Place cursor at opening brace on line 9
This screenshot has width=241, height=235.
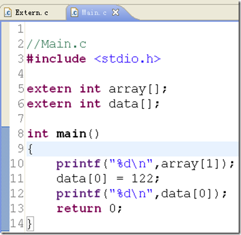[30, 149]
